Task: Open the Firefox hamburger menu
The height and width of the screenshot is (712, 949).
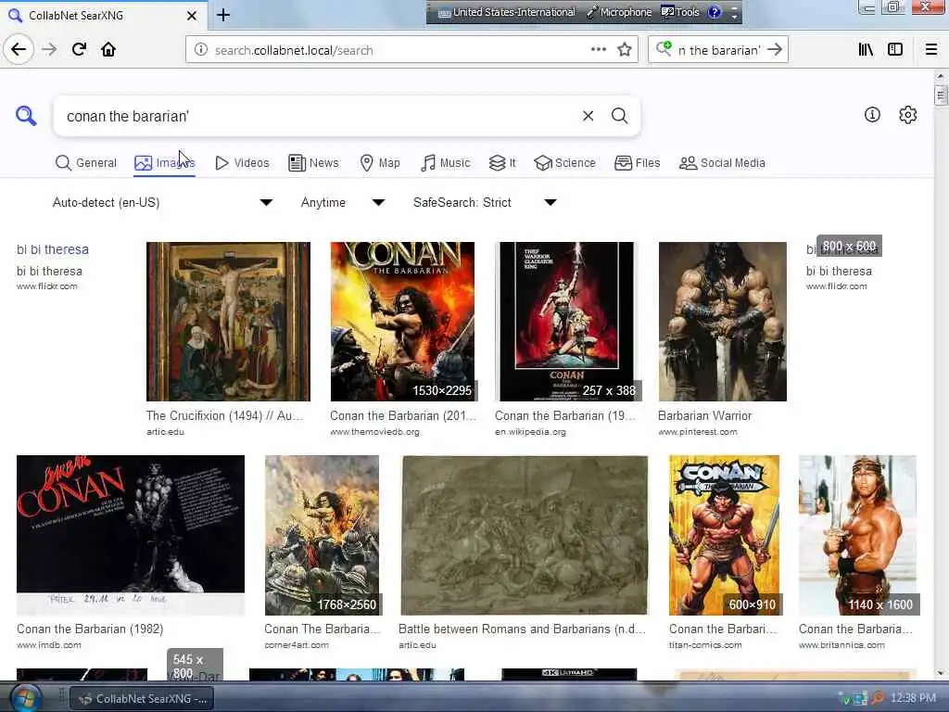Action: point(931,50)
